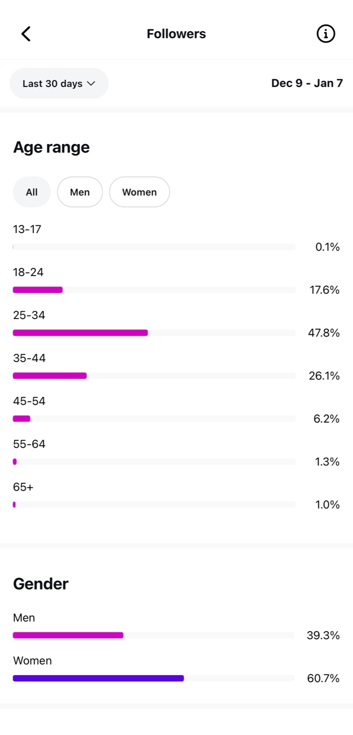Click the info icon next to Followers

point(325,33)
